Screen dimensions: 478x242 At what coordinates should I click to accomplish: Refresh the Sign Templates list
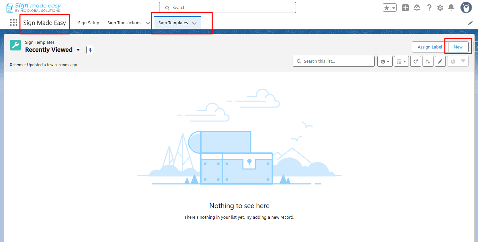[416, 61]
